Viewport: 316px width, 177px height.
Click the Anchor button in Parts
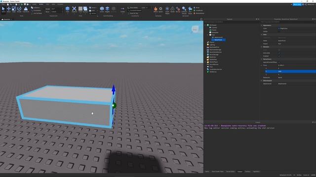(x=93, y=13)
